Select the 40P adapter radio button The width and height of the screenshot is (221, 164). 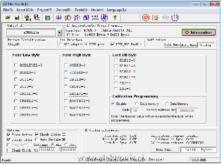coord(61,44)
